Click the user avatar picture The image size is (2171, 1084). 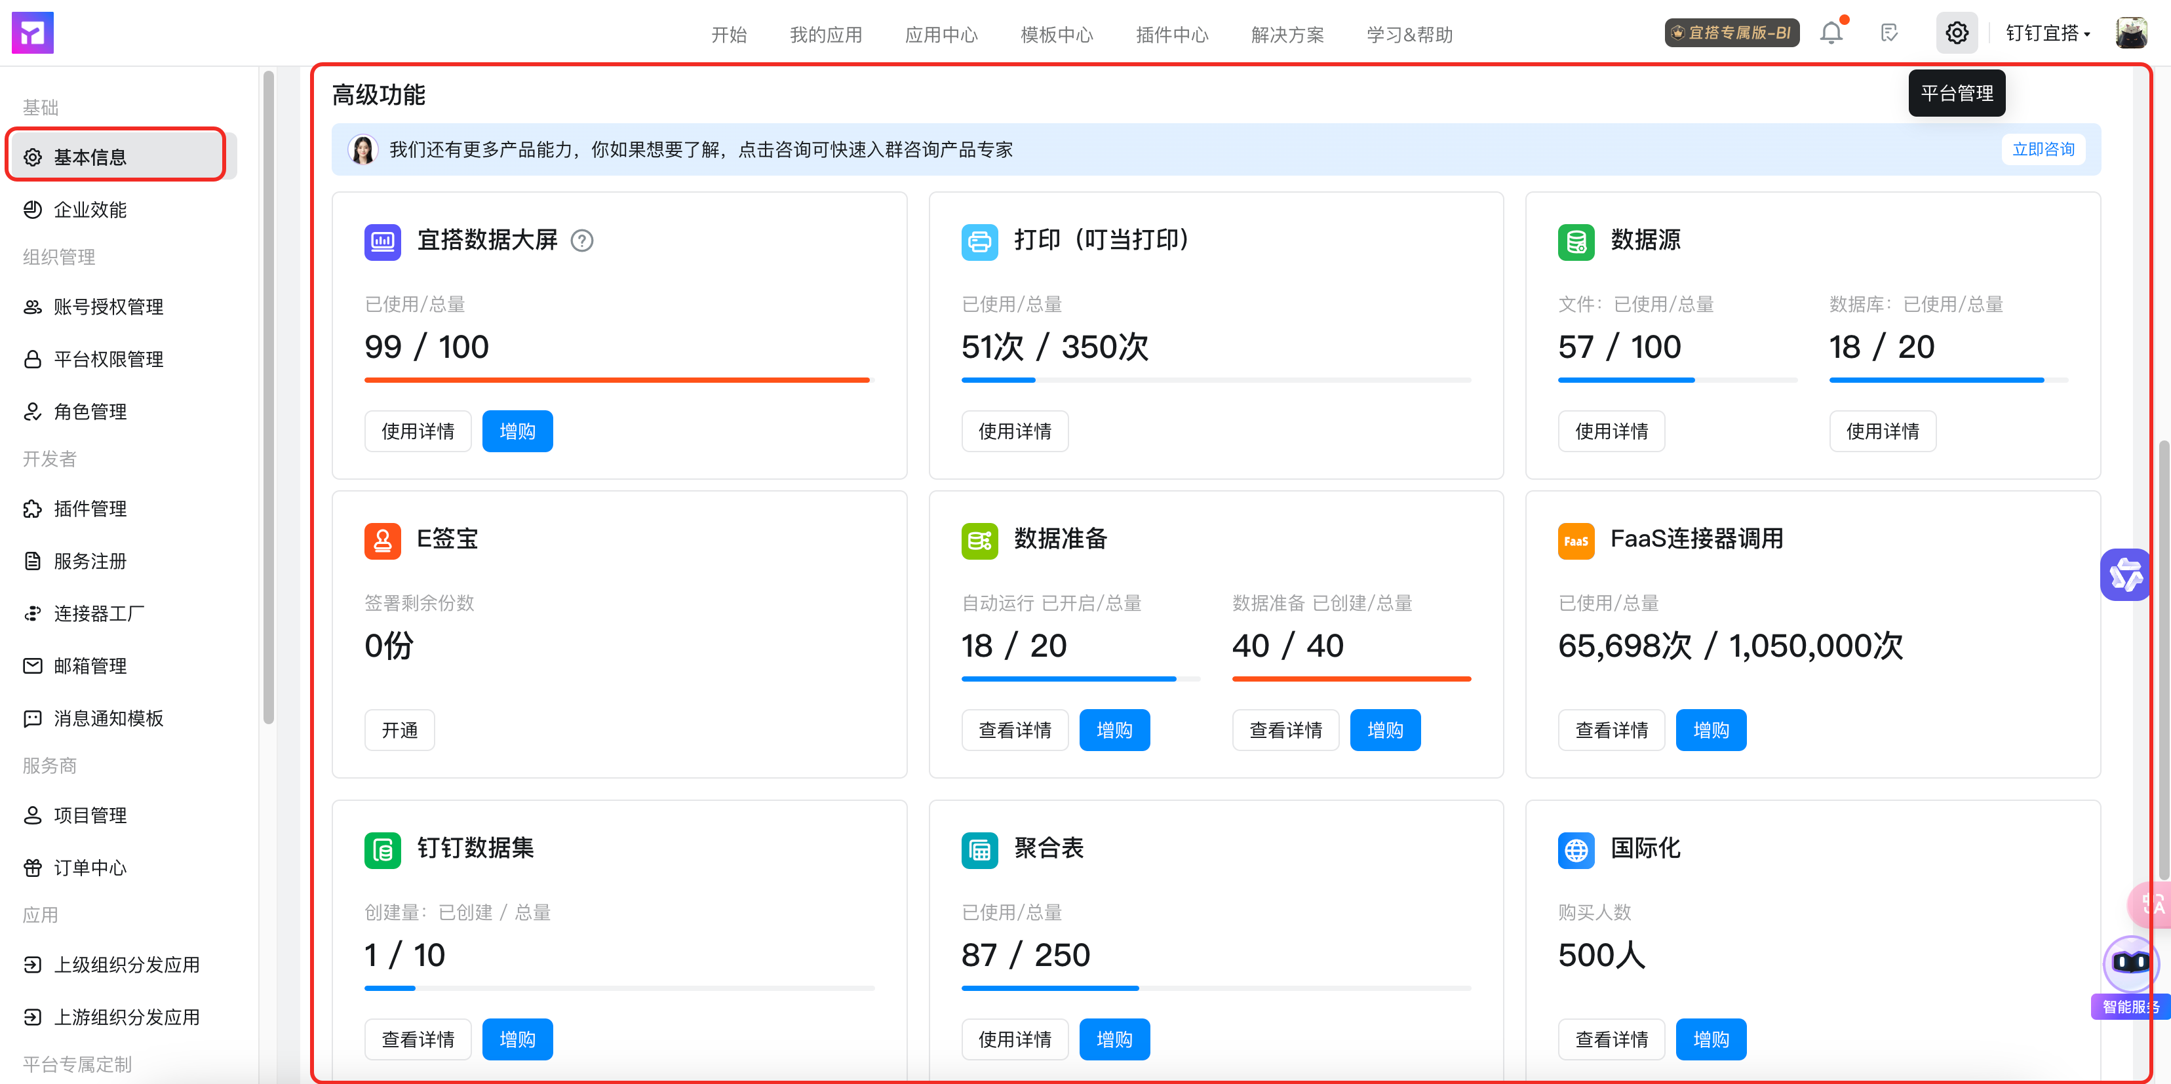2130,33
